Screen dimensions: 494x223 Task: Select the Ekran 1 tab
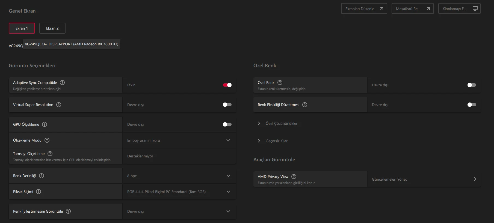coord(22,28)
